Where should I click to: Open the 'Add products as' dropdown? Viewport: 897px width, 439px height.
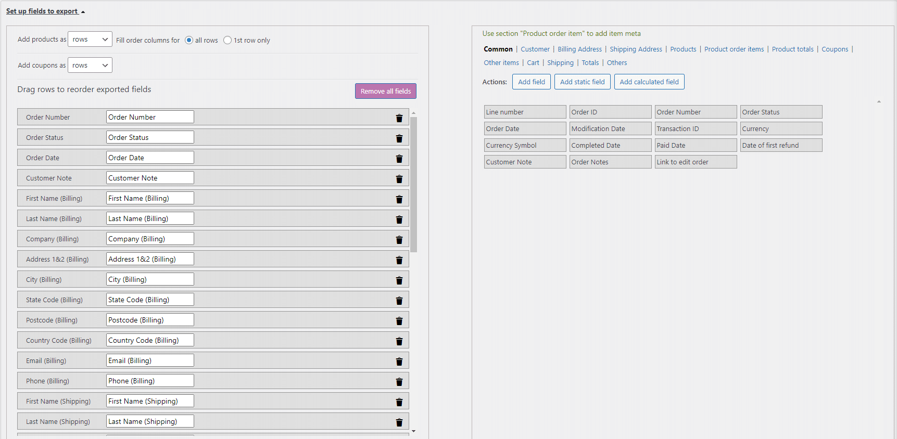[x=90, y=39]
